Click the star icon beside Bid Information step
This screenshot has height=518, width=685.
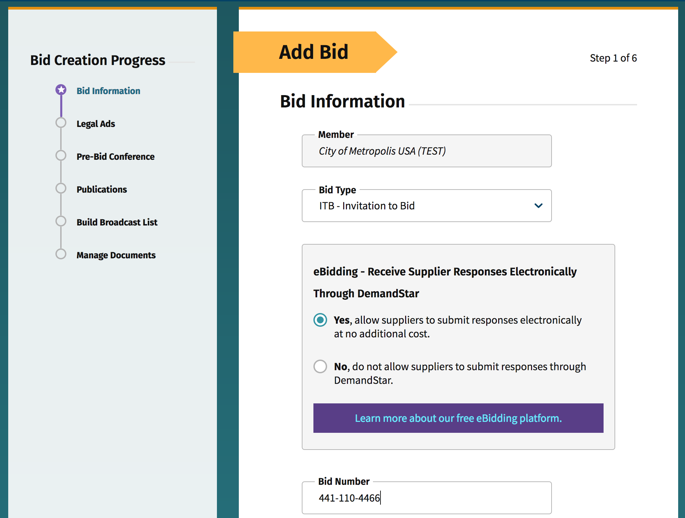point(61,89)
